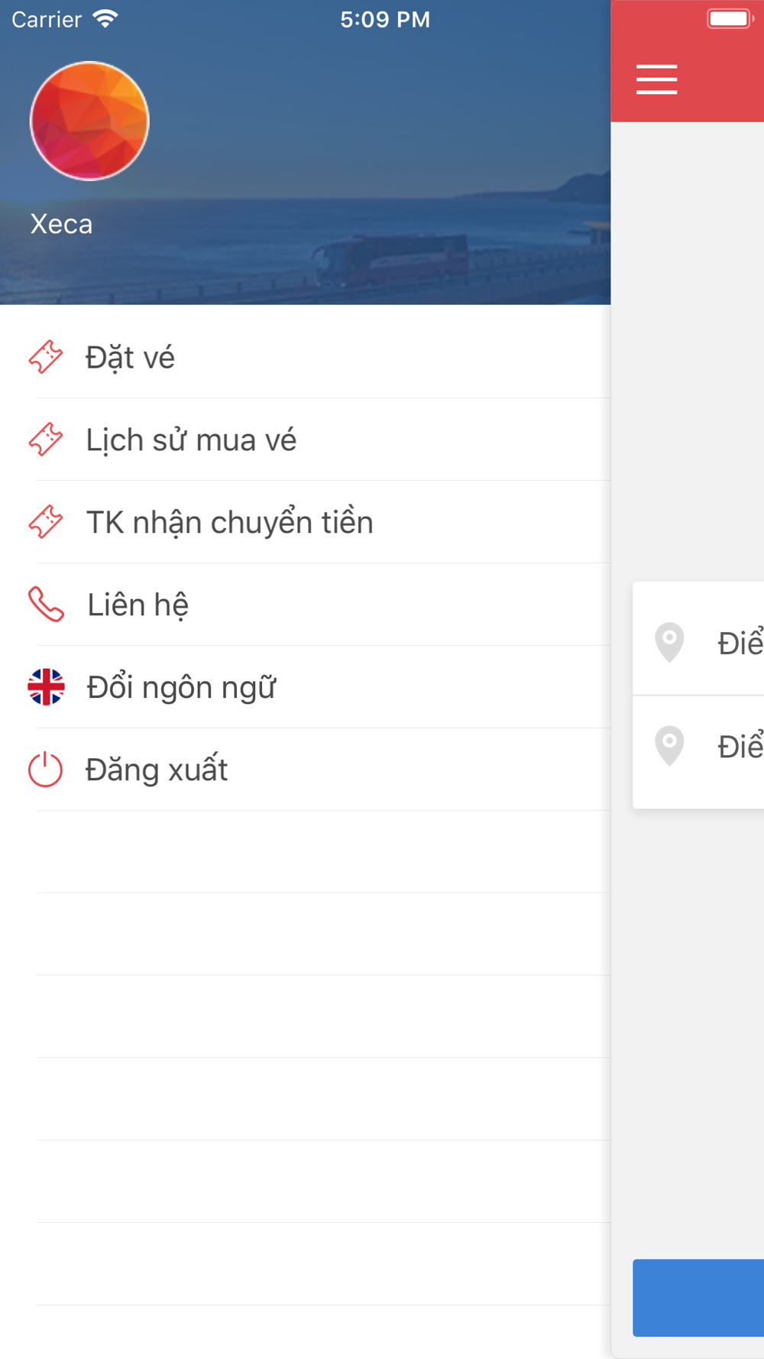Click the blue button at bottom right

[698, 1298]
